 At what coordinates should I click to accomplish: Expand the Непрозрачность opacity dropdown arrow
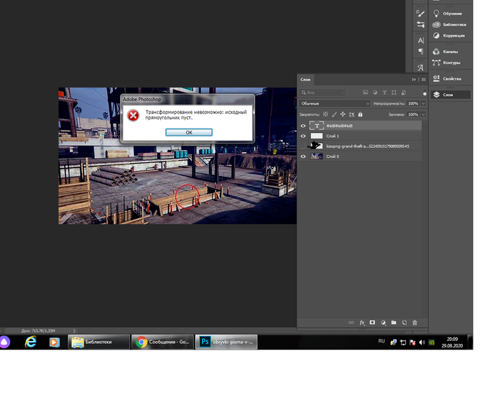coord(423,103)
